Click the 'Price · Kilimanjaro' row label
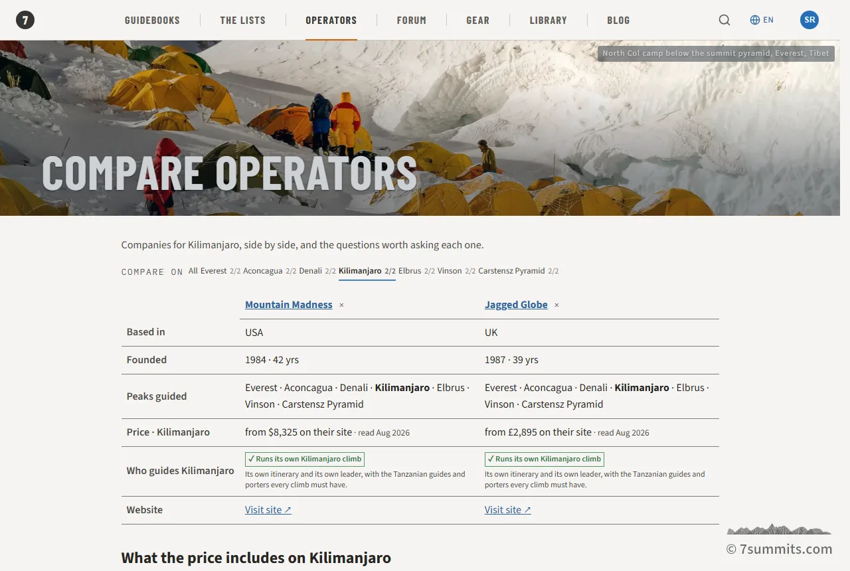 [168, 432]
